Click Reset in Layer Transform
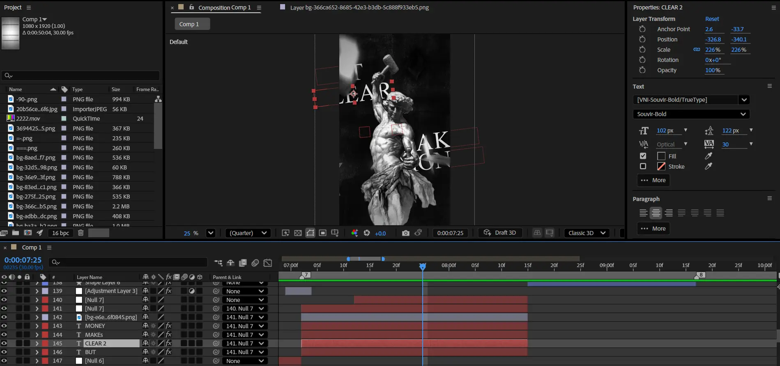This screenshot has width=780, height=366. click(x=712, y=19)
